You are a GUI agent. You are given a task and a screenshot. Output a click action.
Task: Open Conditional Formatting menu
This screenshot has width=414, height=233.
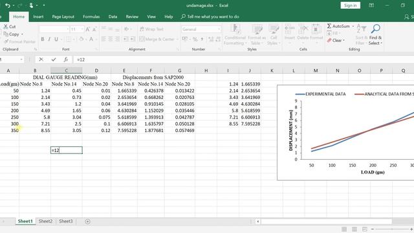pyautogui.click(x=235, y=35)
